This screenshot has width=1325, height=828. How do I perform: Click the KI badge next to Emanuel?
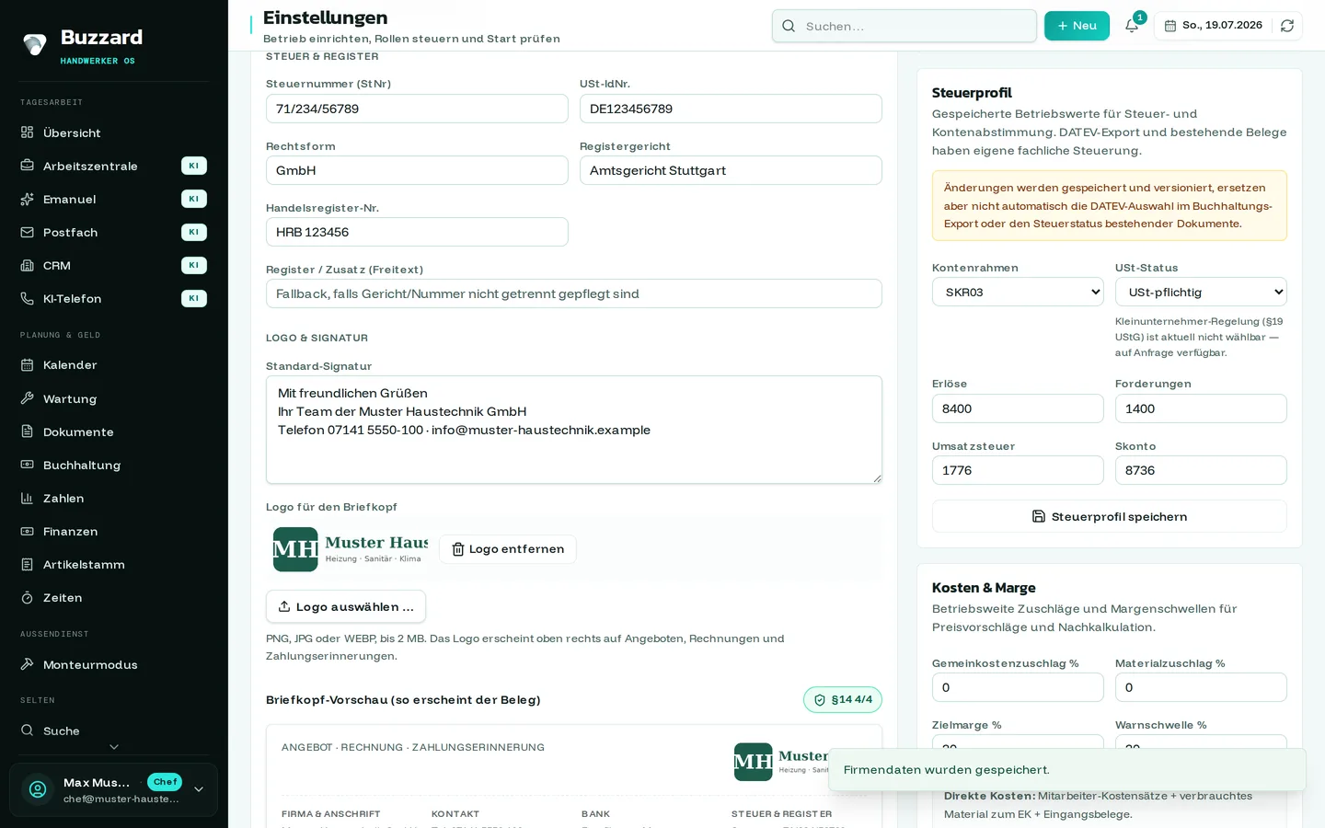194,199
